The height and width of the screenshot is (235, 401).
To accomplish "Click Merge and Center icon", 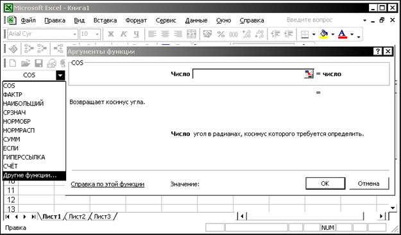I will (191, 34).
